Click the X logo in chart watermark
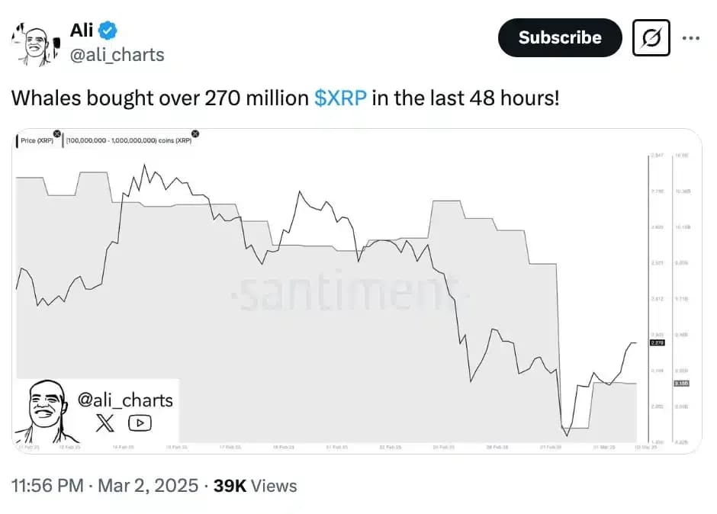This screenshot has height=514, width=717. [x=105, y=423]
